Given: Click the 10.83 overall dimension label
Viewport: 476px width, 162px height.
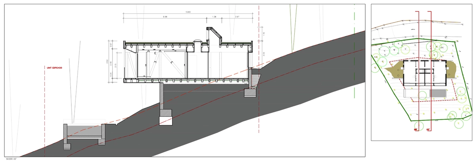Looking at the screenshot, I should (x=188, y=12).
